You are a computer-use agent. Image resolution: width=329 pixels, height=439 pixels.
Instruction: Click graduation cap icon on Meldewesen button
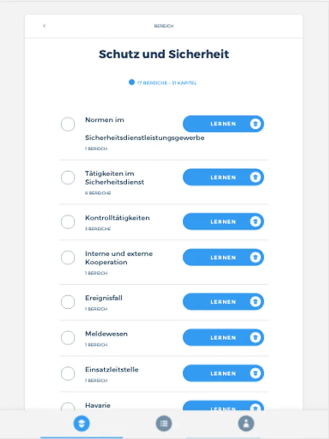(255, 338)
